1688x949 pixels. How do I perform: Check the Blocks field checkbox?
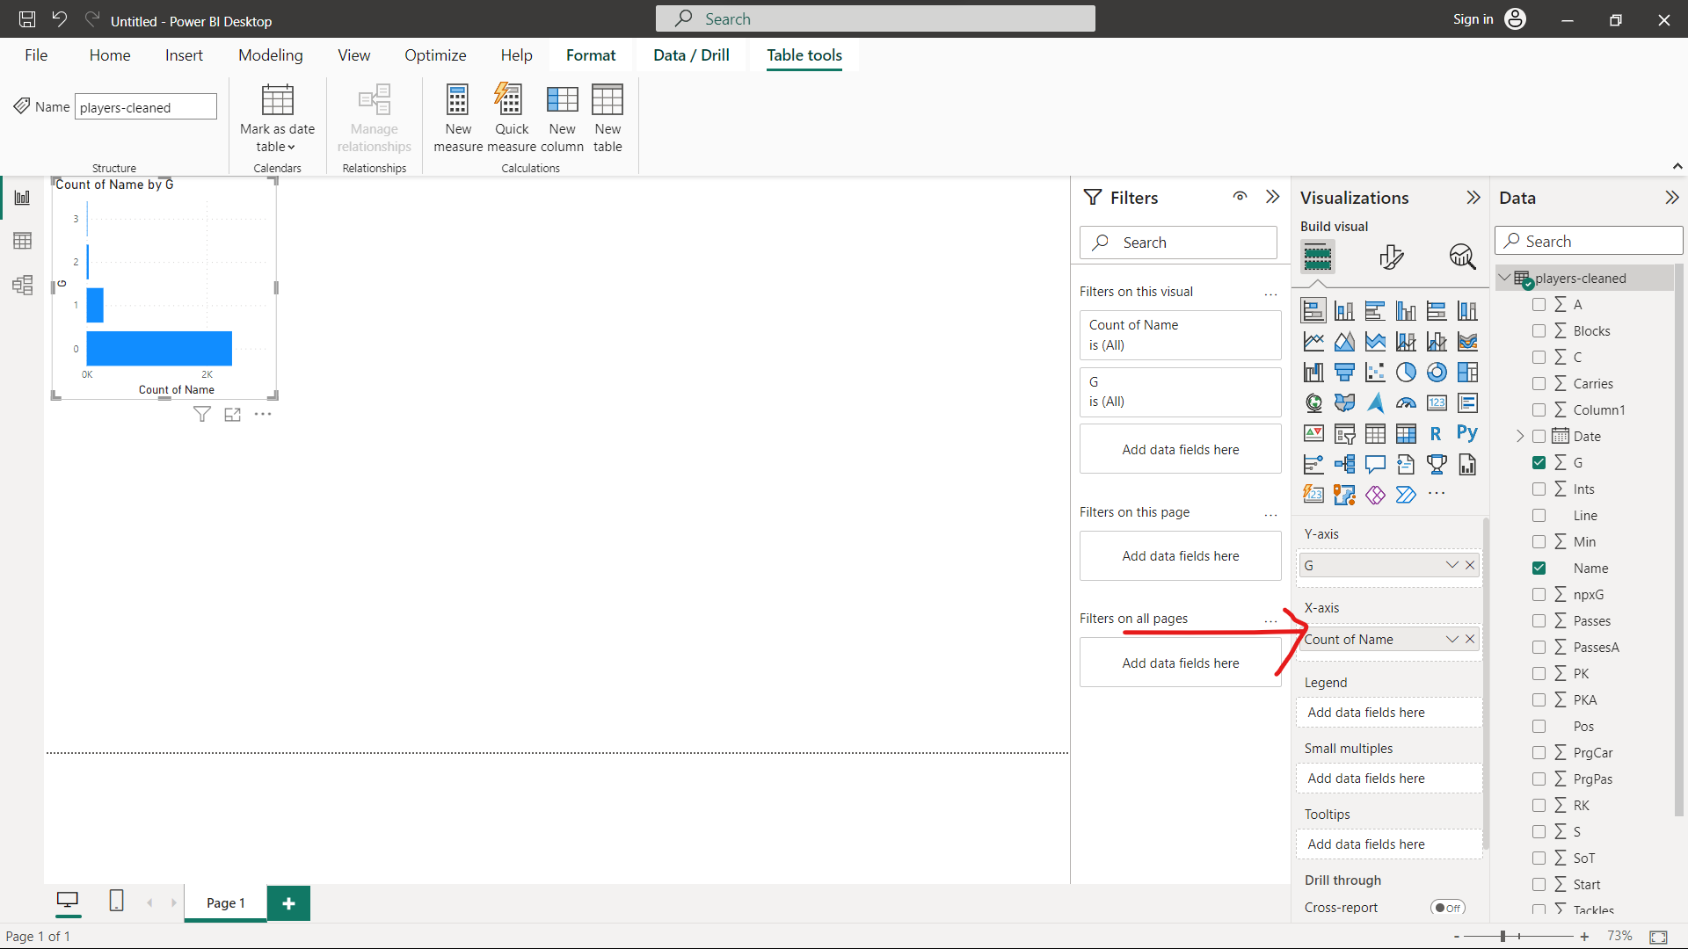[1539, 330]
